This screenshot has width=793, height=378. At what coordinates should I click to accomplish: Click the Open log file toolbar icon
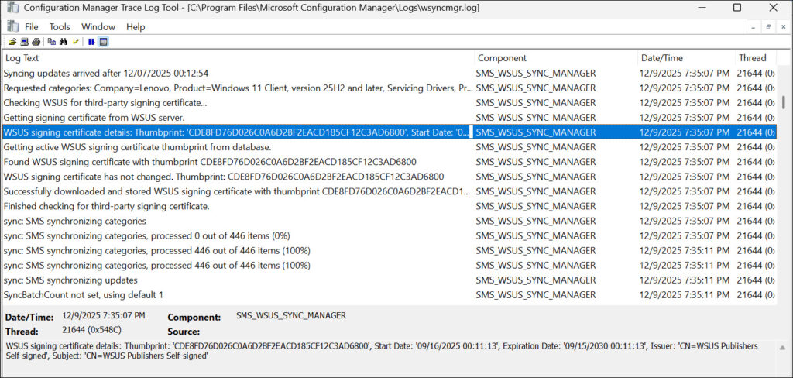12,42
